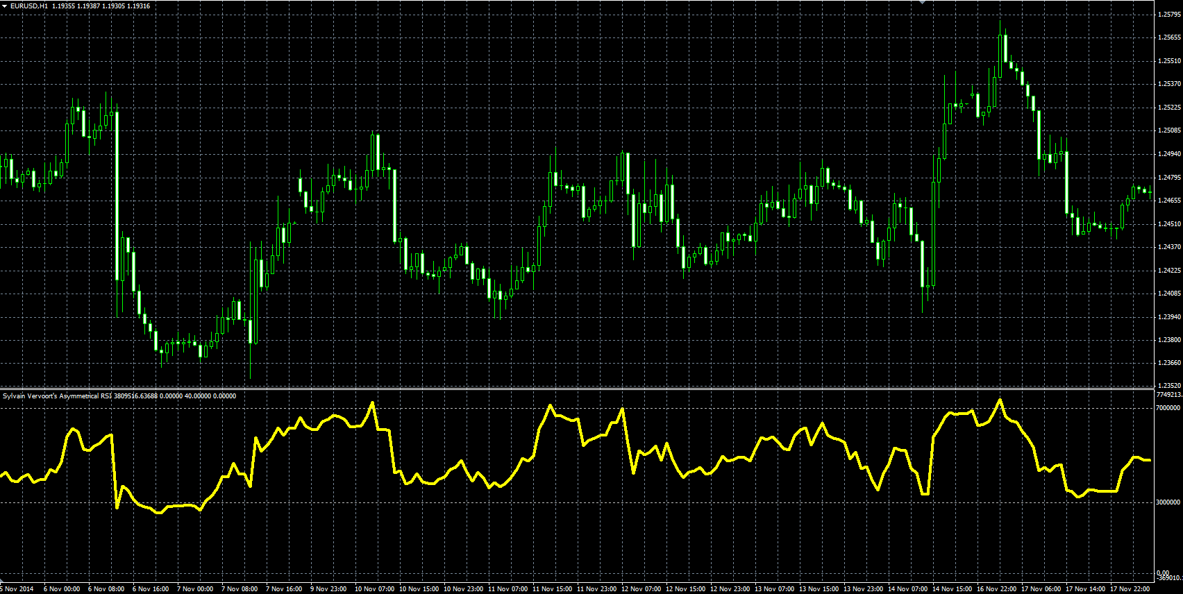Click the 17 Nov 06:00 time label

[1041, 589]
